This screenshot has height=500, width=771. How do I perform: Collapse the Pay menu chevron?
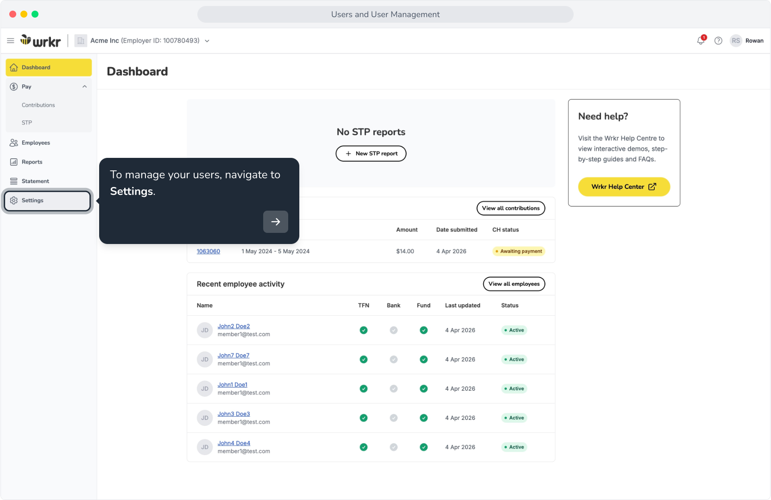click(84, 87)
